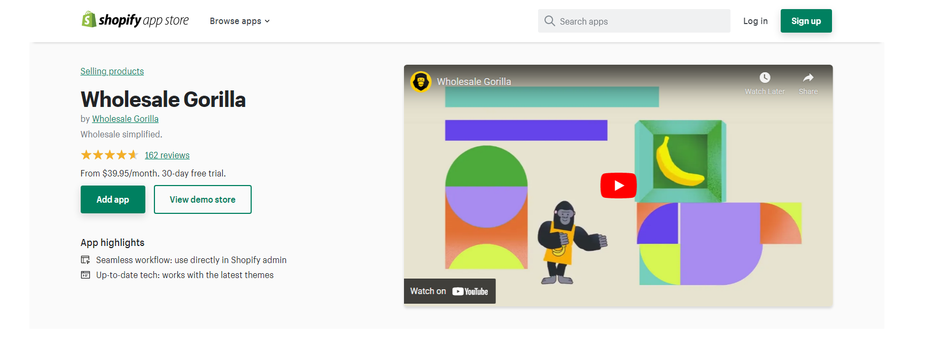933x339 pixels.
Task: Click the 'From $39.95/month' pricing text
Action: [153, 173]
